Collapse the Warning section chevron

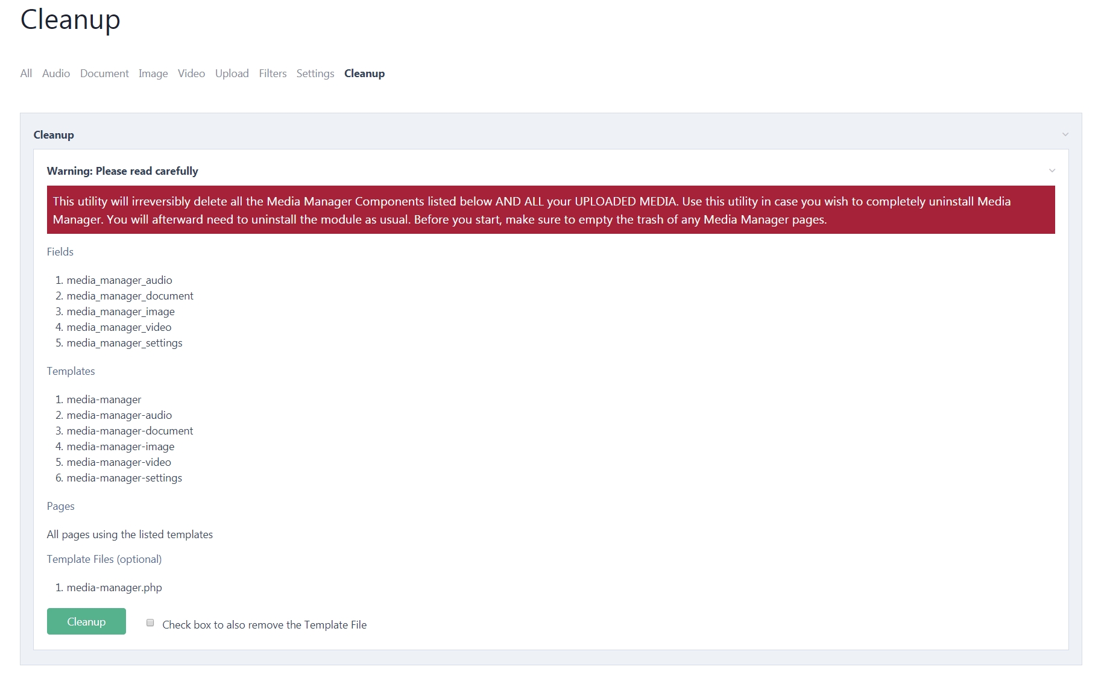click(1052, 171)
